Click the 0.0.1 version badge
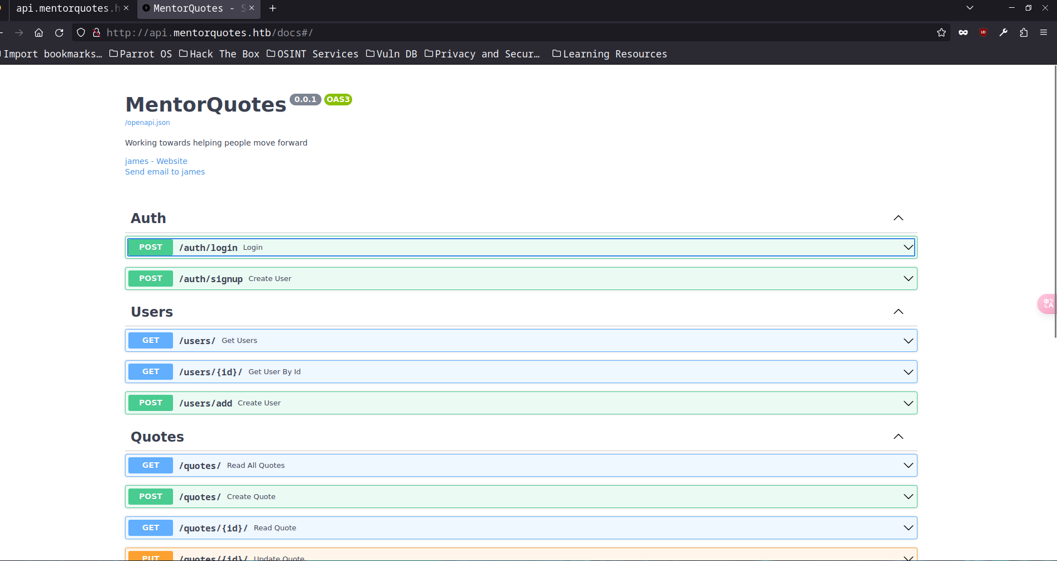 305,99
